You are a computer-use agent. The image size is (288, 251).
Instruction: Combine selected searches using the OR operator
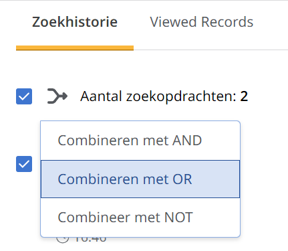tap(140, 179)
